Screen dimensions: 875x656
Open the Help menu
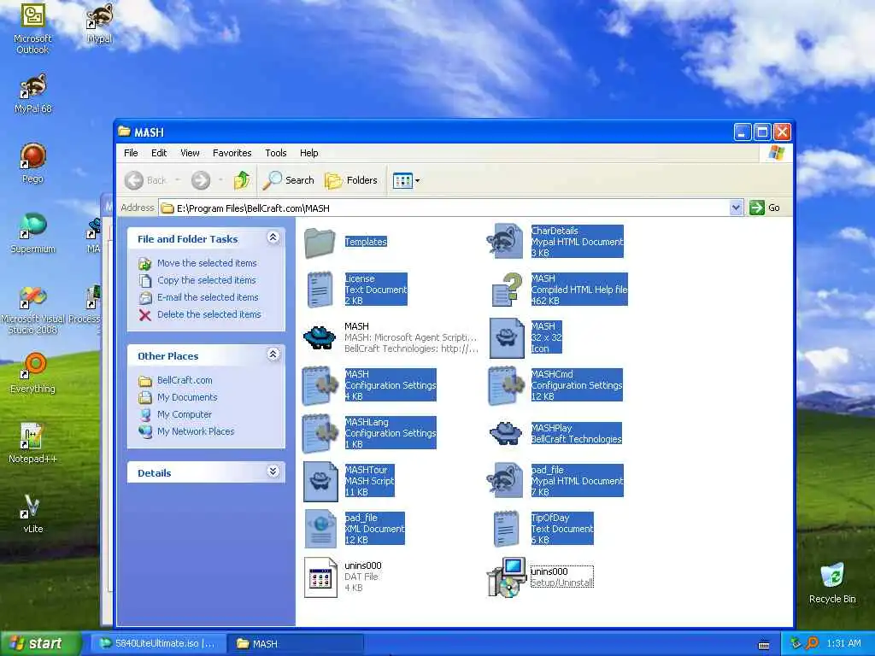[308, 153]
